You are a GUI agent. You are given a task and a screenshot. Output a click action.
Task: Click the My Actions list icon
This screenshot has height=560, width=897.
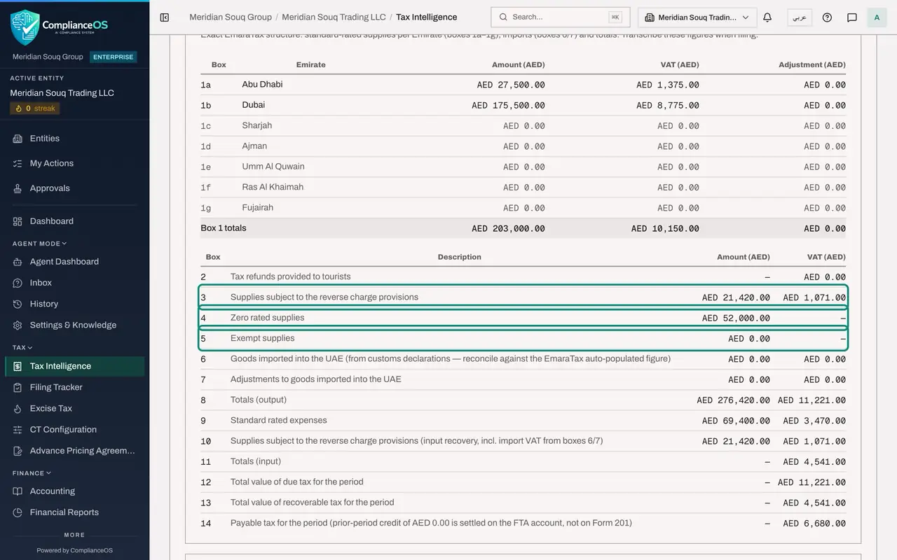pyautogui.click(x=18, y=163)
